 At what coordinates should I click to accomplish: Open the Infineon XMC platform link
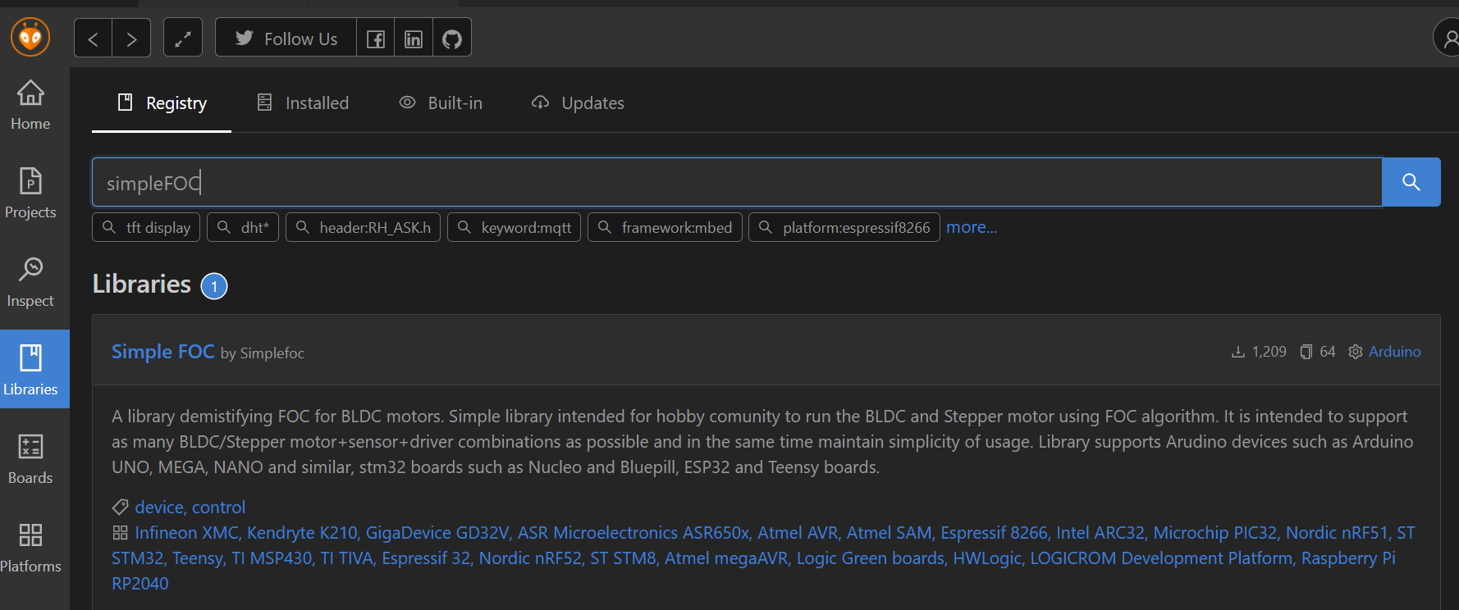pos(187,533)
